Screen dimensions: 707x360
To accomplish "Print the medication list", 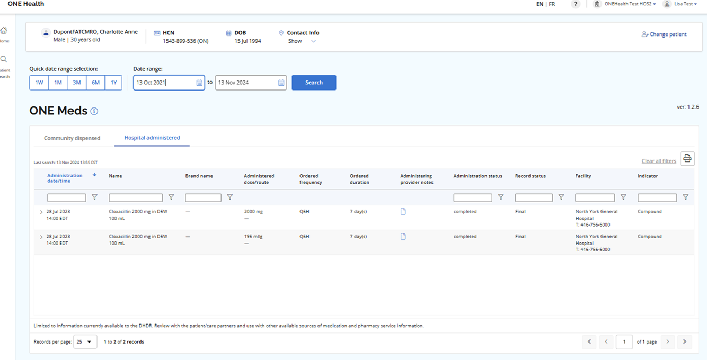I will coord(687,158).
